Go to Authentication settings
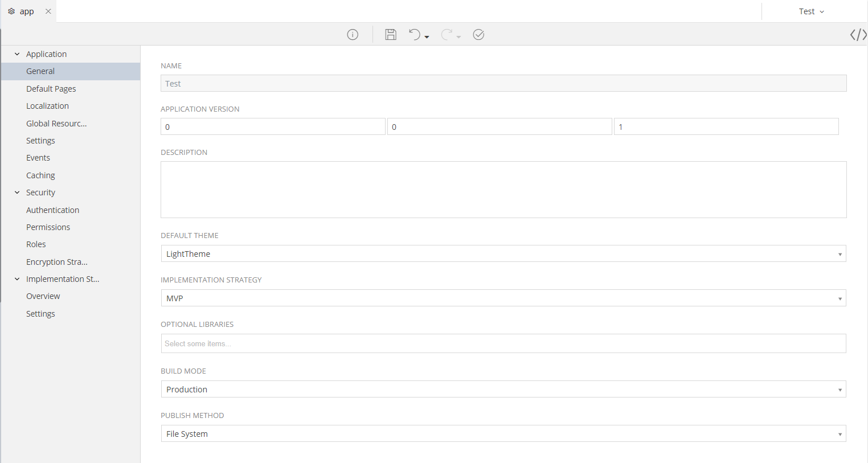868x463 pixels. tap(52, 210)
